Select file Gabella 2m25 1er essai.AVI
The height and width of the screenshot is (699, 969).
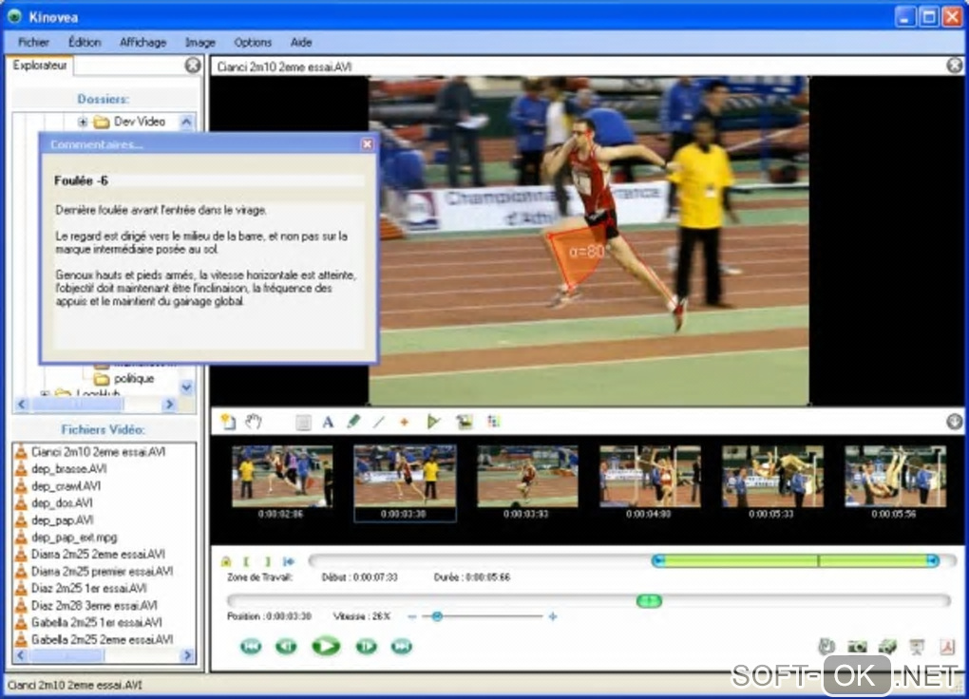[x=96, y=622]
